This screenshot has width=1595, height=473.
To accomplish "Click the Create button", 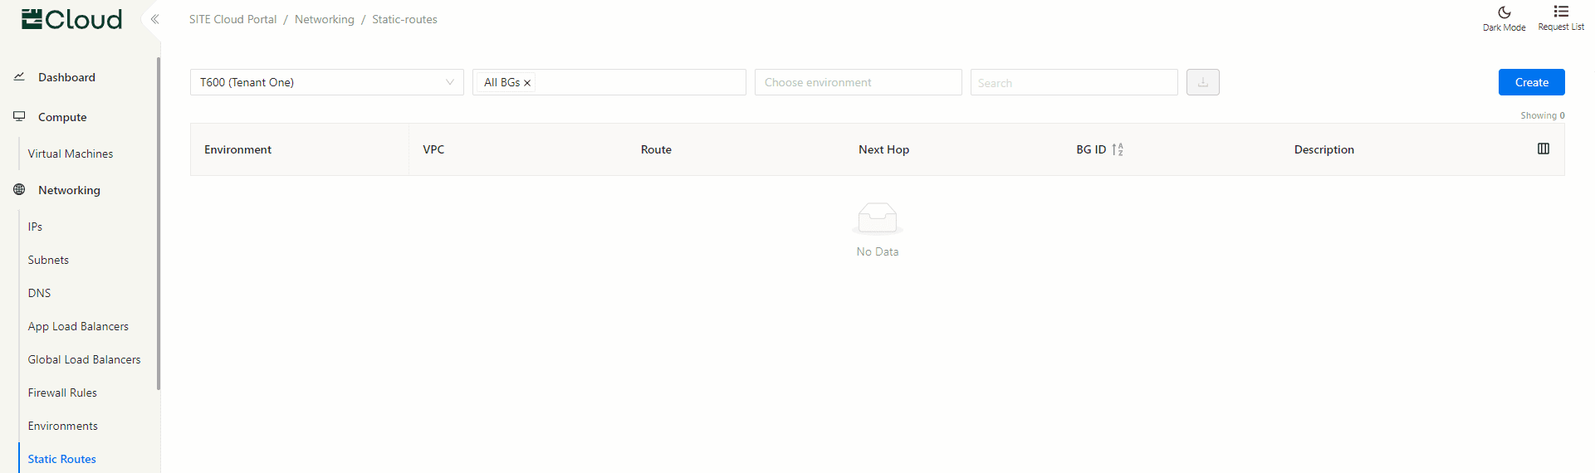I will (1531, 82).
